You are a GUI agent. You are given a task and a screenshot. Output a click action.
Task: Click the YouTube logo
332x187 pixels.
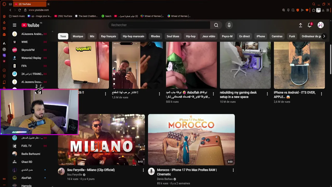click(x=30, y=25)
